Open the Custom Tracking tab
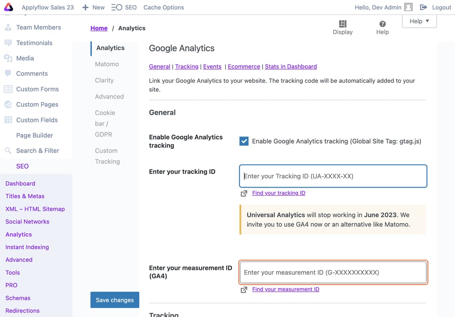Viewport: 455px width, 317px height. (107, 156)
